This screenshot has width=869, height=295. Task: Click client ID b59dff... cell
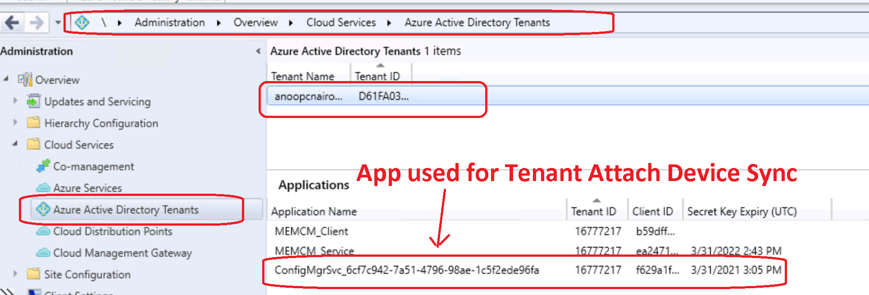pyautogui.click(x=655, y=231)
